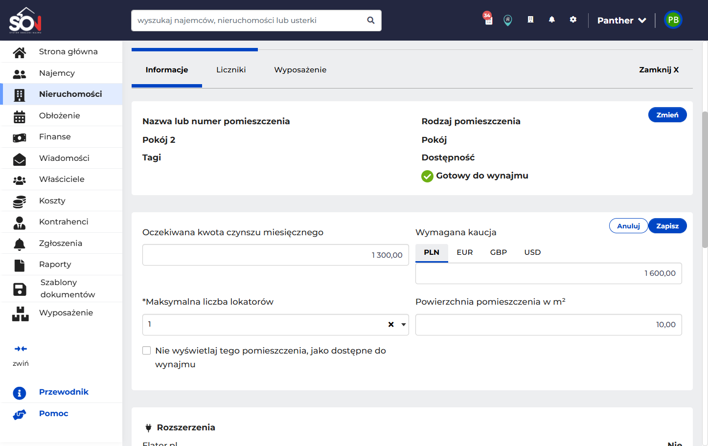Click the Szablony dokumentów save icon
Viewport: 708px width, 446px height.
[x=20, y=289]
